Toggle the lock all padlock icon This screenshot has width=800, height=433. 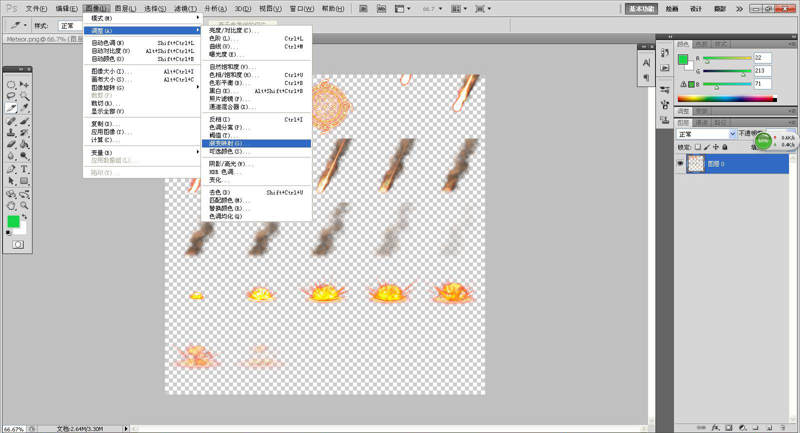pyautogui.click(x=725, y=147)
